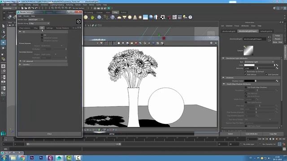Click the white circle channel icon in frame buffer toolbar

[119, 43]
